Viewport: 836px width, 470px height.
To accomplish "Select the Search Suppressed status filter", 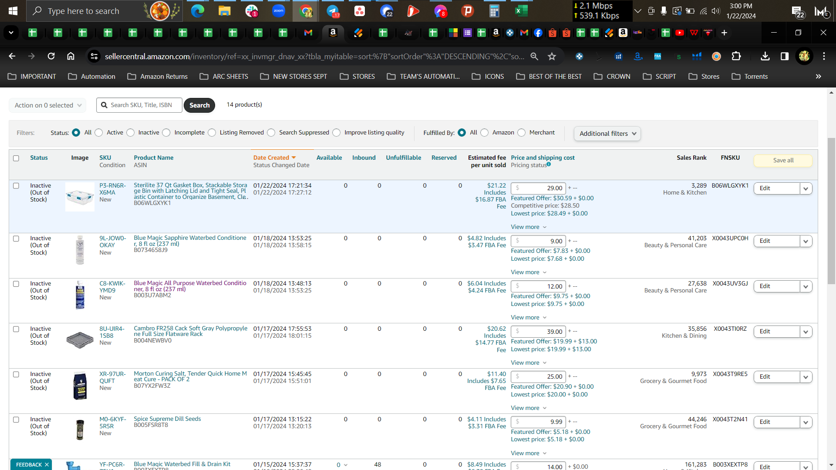I will pos(271,132).
